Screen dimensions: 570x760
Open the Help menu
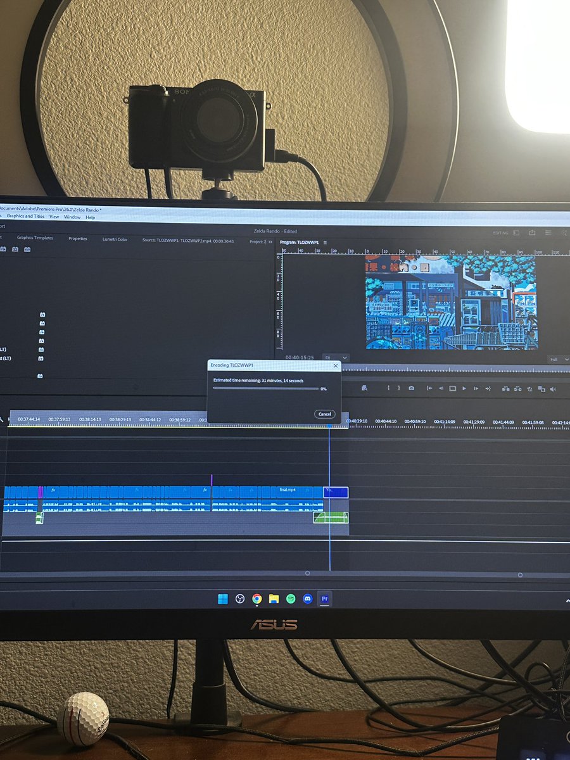click(x=91, y=217)
